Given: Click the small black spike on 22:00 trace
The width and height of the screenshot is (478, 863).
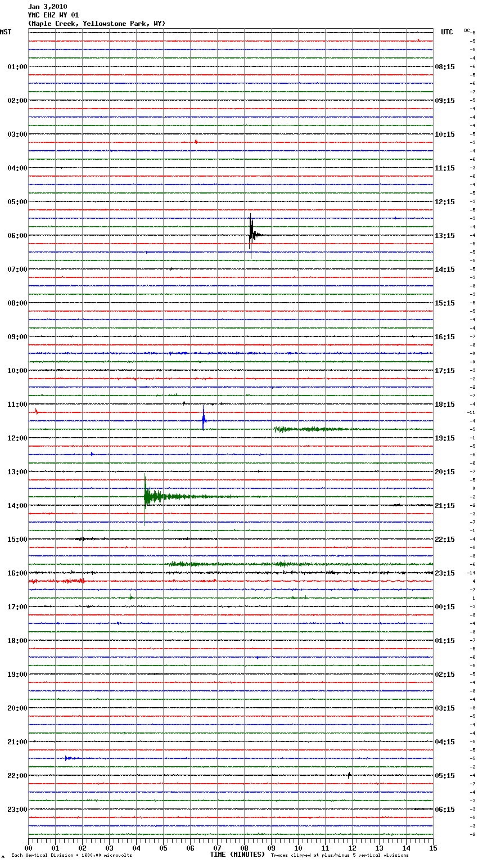Looking at the screenshot, I should pos(349,775).
